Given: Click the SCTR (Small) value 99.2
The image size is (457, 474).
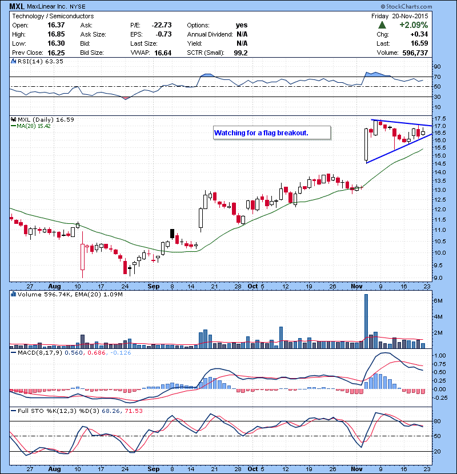Looking at the screenshot, I should (240, 53).
